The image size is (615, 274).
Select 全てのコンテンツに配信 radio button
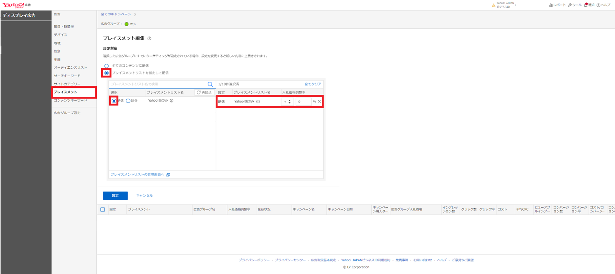tap(106, 66)
